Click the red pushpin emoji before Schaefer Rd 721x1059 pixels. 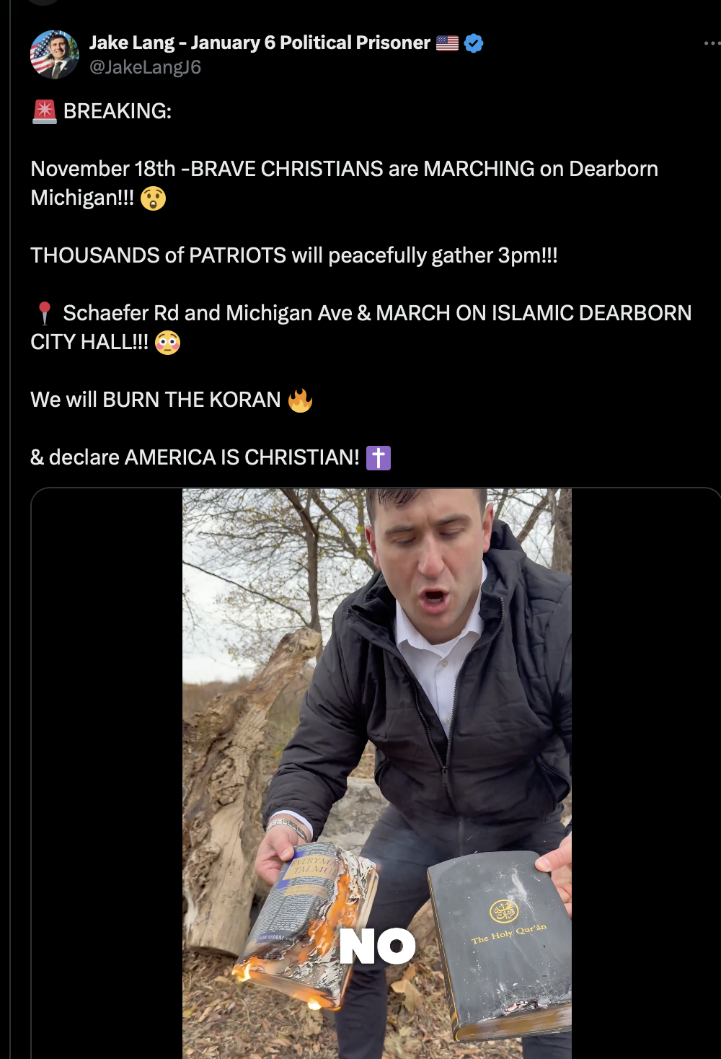pos(45,313)
